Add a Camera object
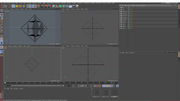Viewport: 180px width, 101px height. [x=74, y=6]
